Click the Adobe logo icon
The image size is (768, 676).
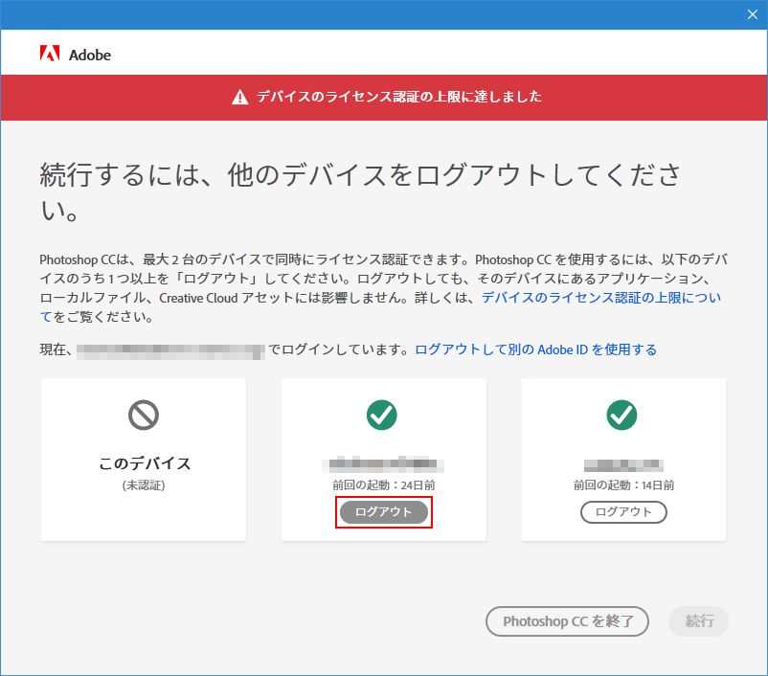coord(49,55)
